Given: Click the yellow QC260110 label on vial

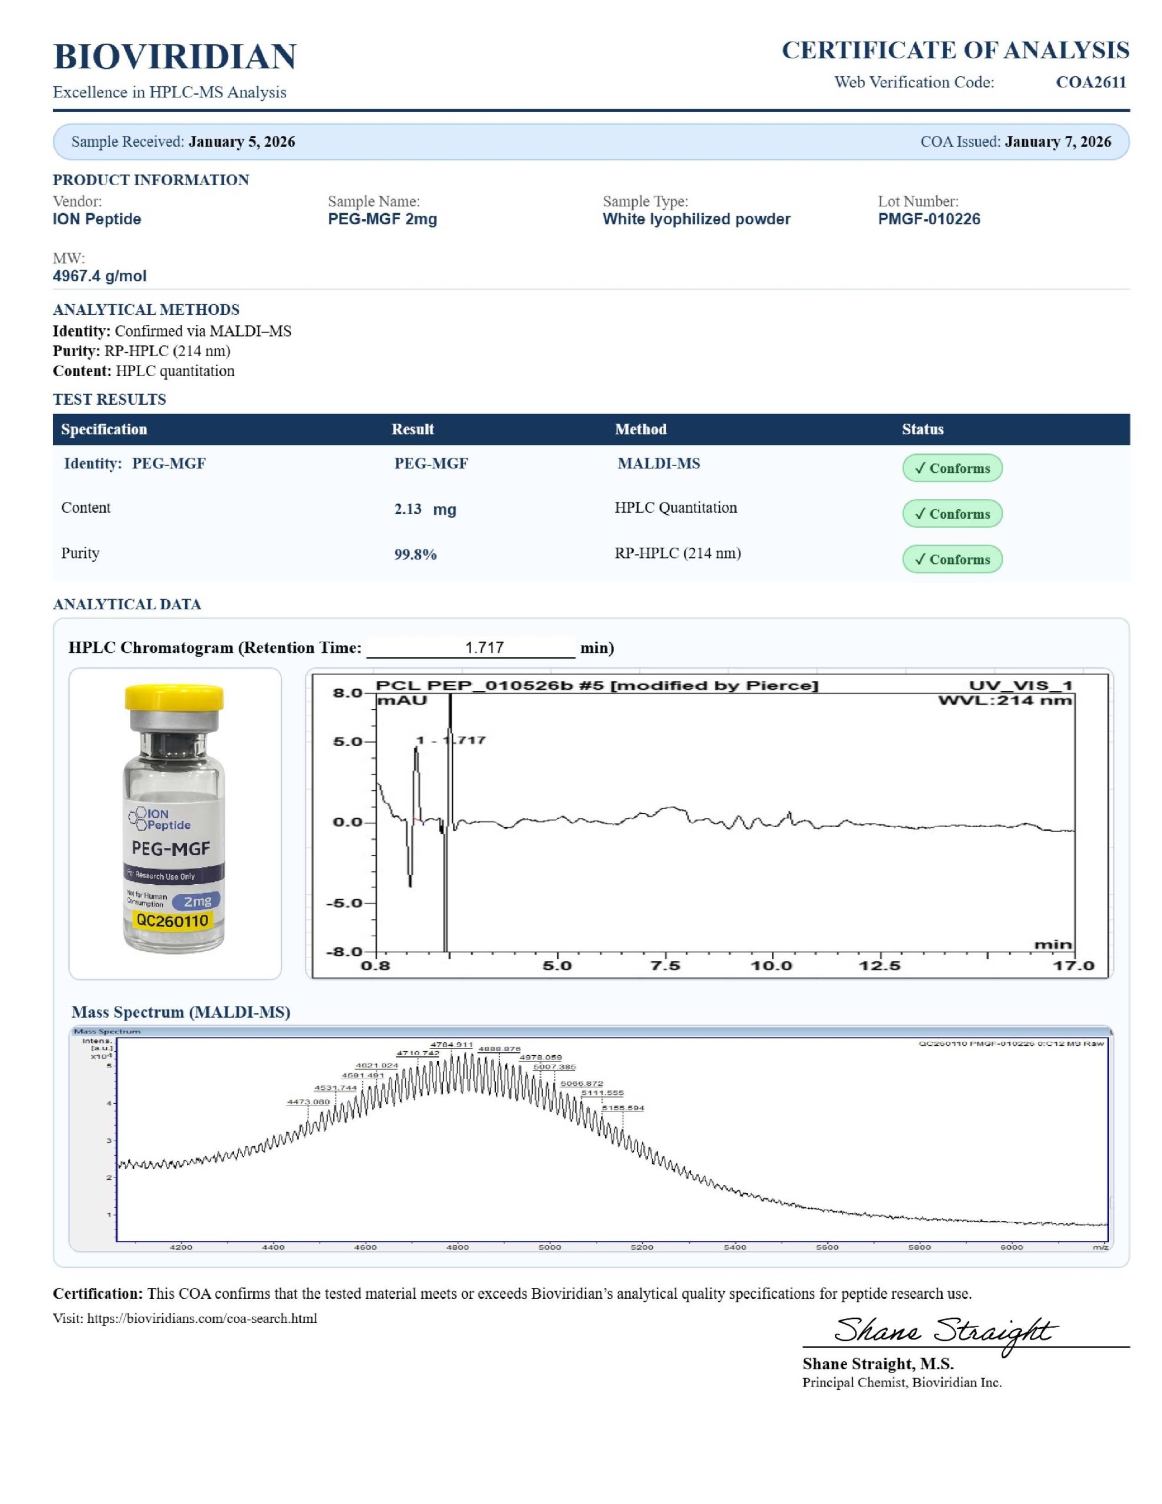Looking at the screenshot, I should tap(172, 921).
